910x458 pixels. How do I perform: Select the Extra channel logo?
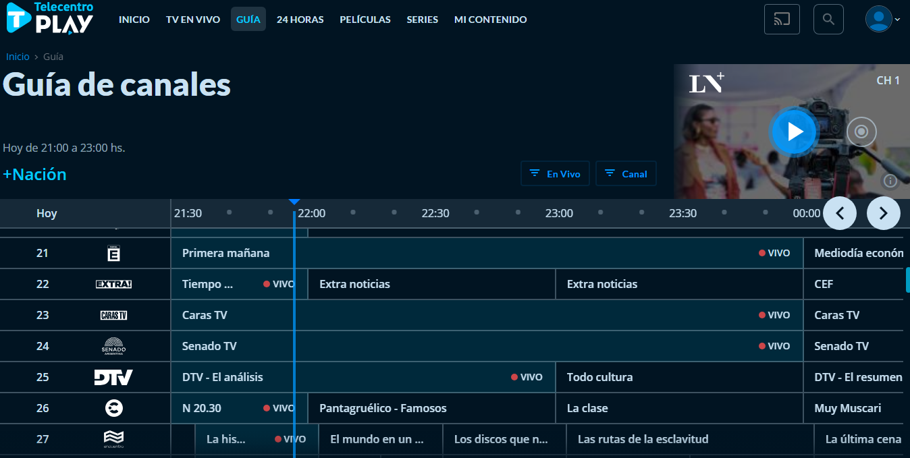[113, 285]
